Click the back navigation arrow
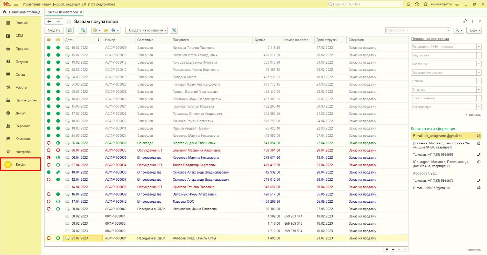The height and width of the screenshot is (255, 487). (49, 21)
